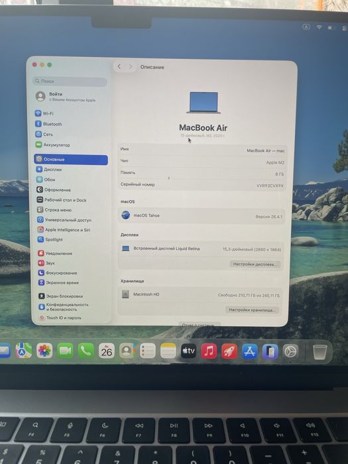Open the red rocket app in Dock
Image resolution: width=348 pixels, height=464 pixels.
[229, 351]
